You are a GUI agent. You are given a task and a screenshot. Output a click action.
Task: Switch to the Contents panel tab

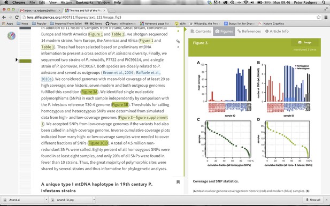201,31
